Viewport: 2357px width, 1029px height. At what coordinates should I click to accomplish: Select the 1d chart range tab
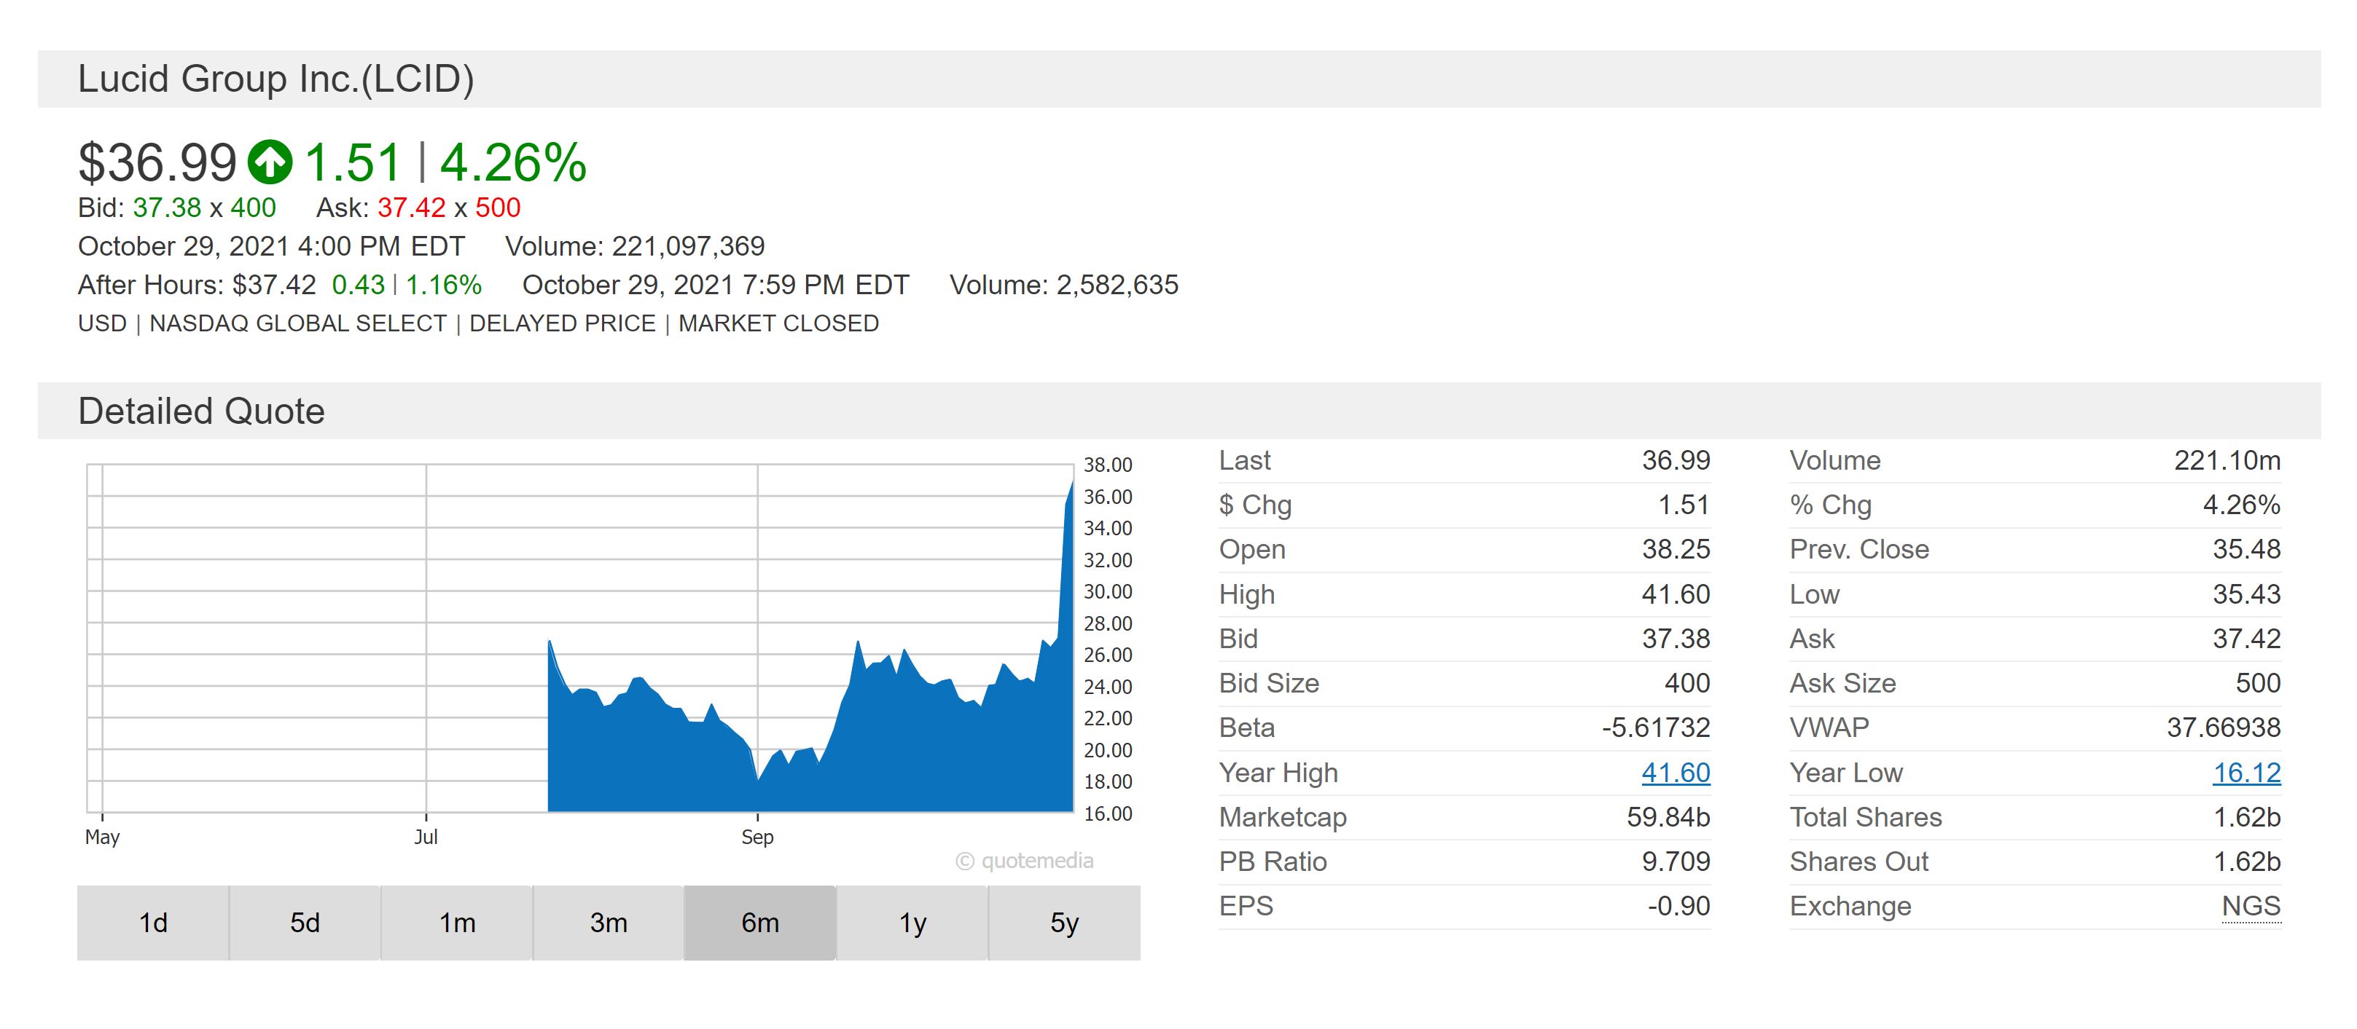[x=153, y=923]
